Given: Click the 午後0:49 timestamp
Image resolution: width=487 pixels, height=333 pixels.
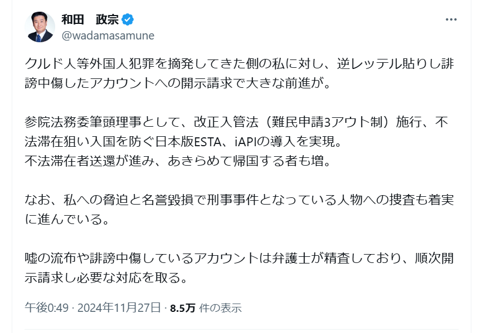Looking at the screenshot, I should pyautogui.click(x=47, y=308).
